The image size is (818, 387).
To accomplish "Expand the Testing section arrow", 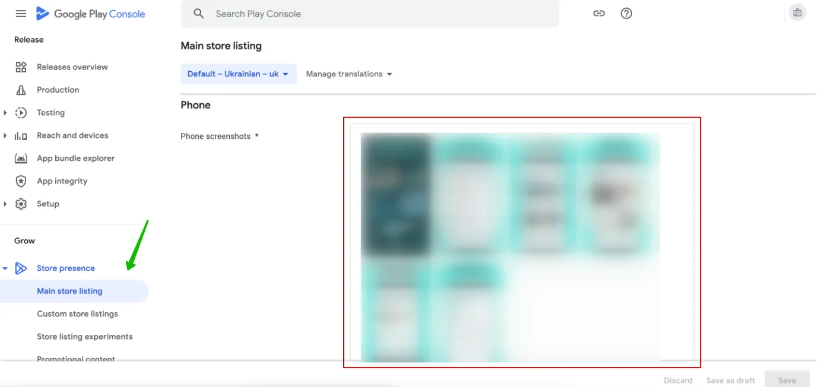I will (x=5, y=113).
